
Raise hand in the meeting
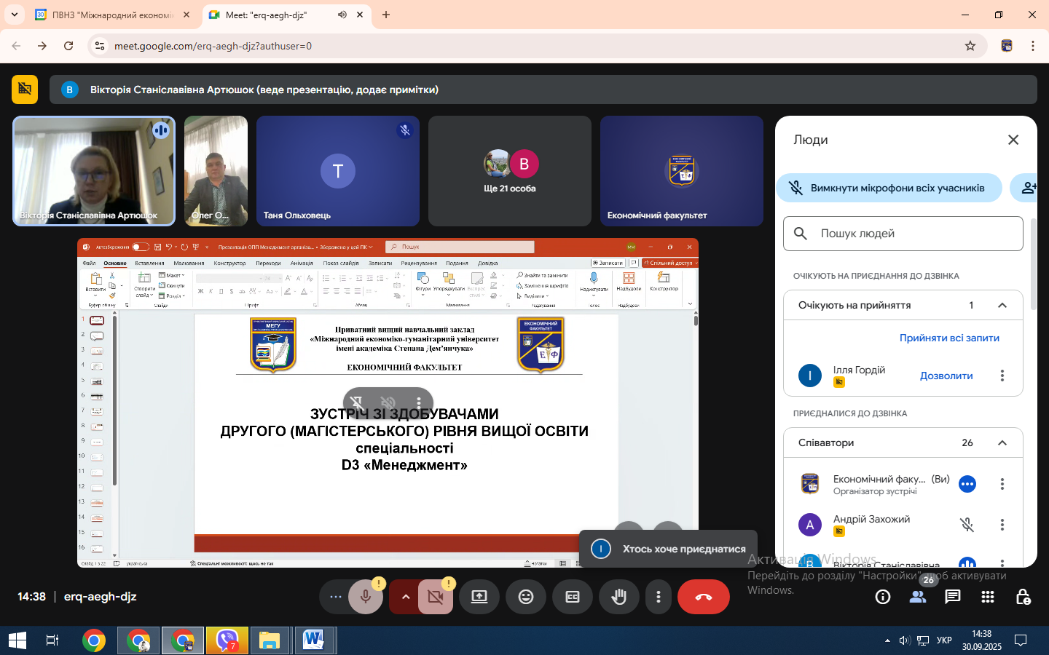point(619,597)
